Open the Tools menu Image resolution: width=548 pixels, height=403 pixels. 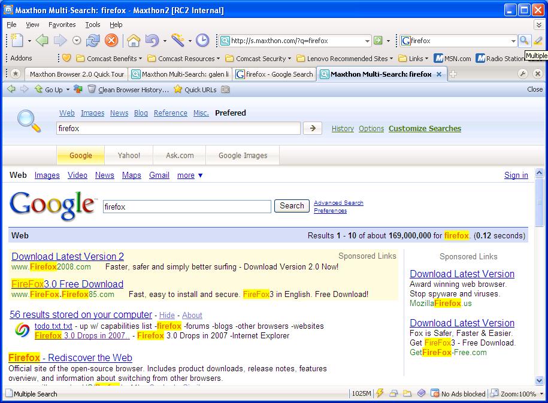coord(93,25)
